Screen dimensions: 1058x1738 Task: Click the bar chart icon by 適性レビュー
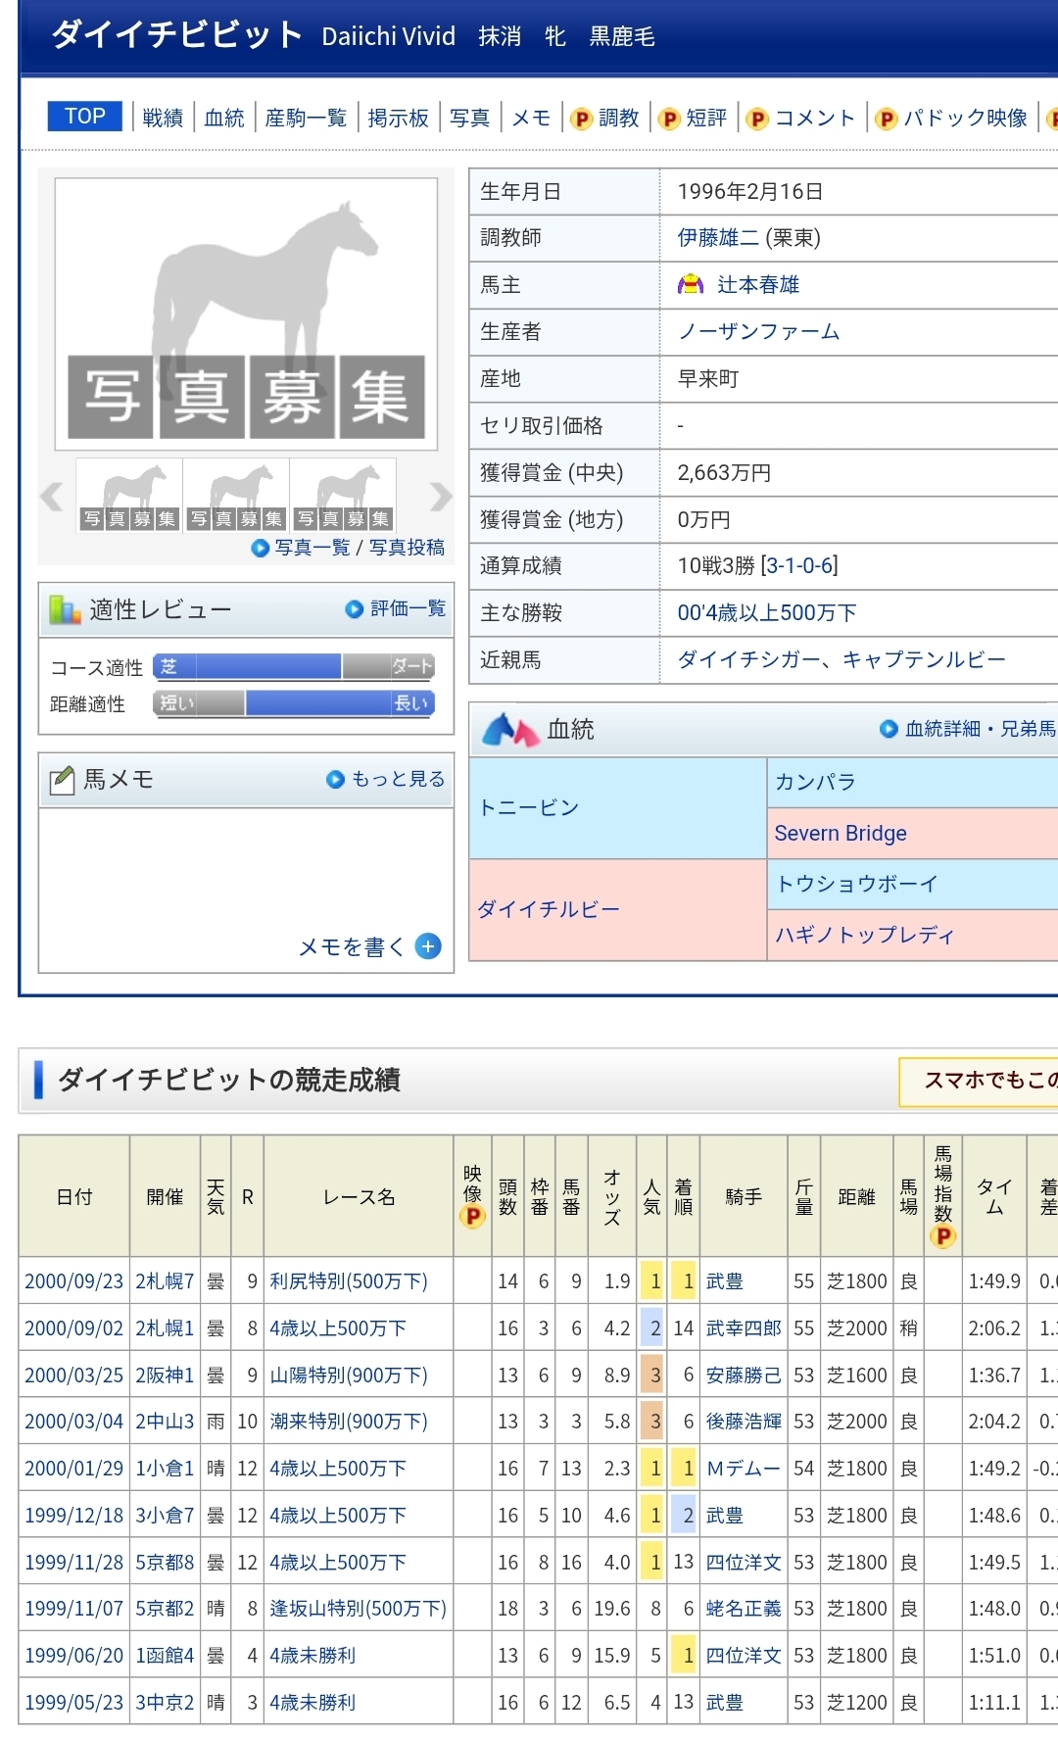click(x=65, y=610)
